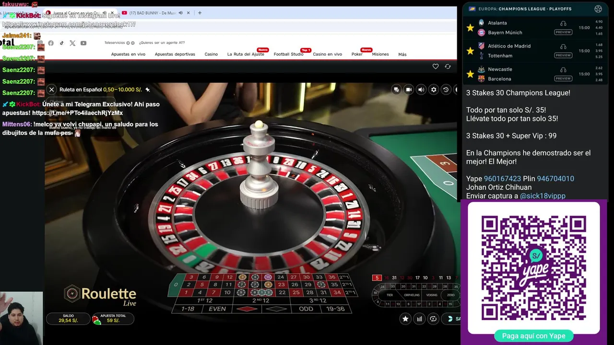614x345 pixels.
Task: Expand the Más menu
Action: coord(402,54)
